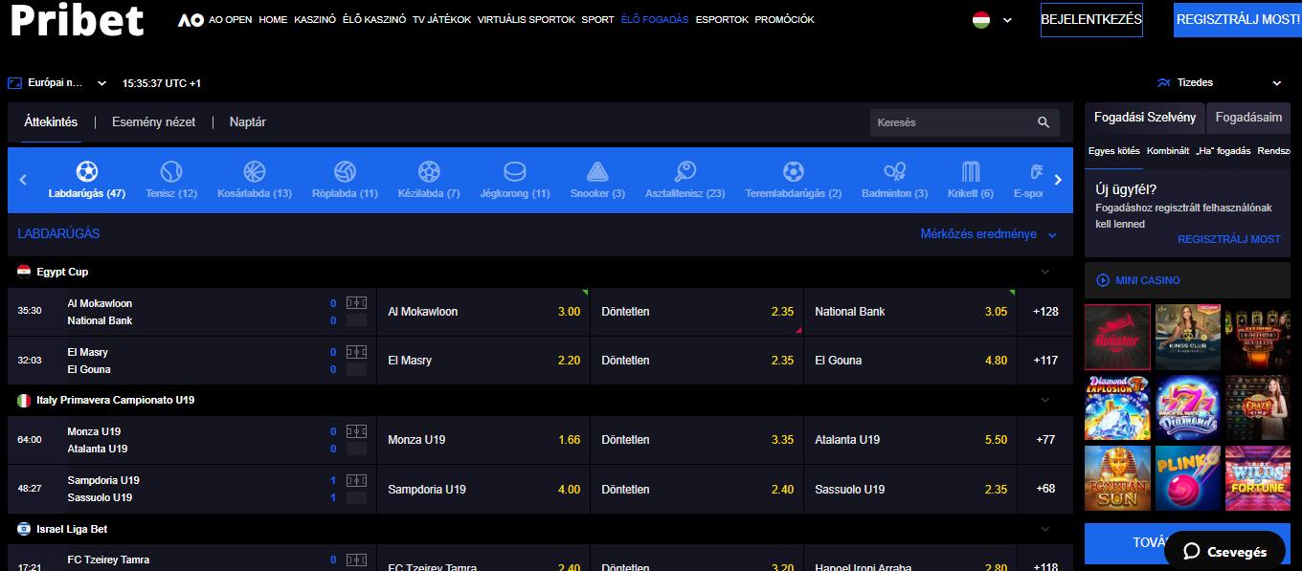
Task: Open the Wilds of Fortune game thumbnail
Action: click(x=1258, y=478)
